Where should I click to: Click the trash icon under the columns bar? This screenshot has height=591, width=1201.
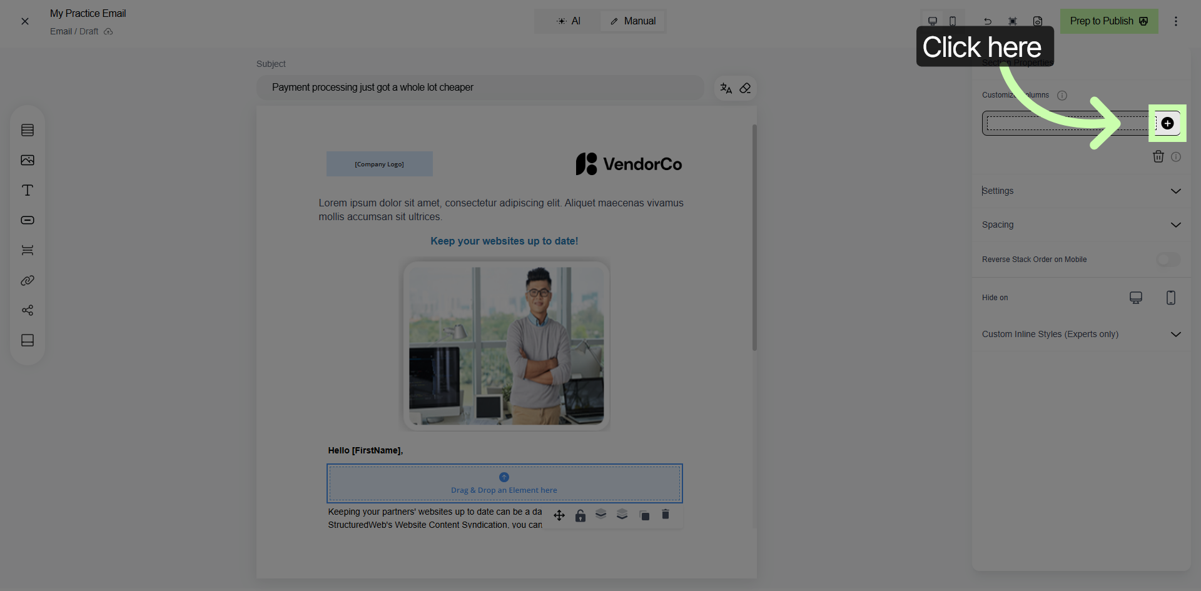1158,156
